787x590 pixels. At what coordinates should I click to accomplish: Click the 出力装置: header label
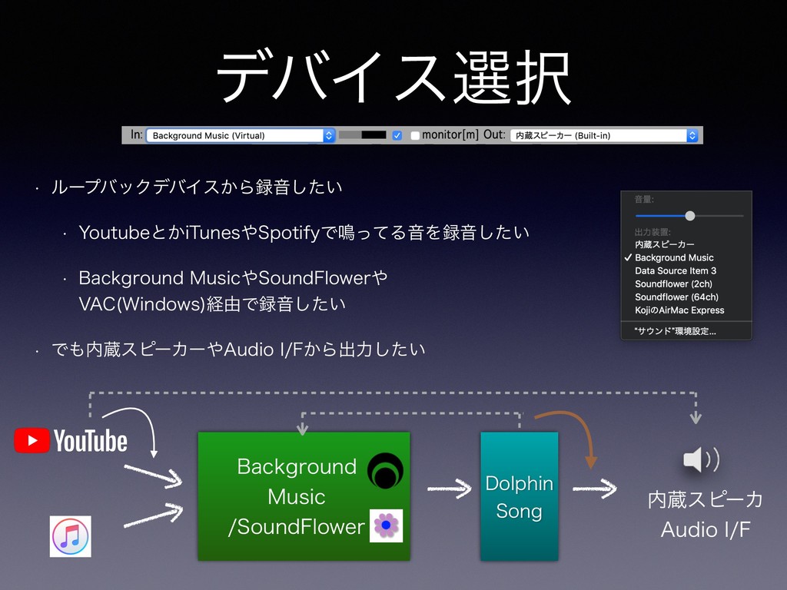click(x=653, y=232)
